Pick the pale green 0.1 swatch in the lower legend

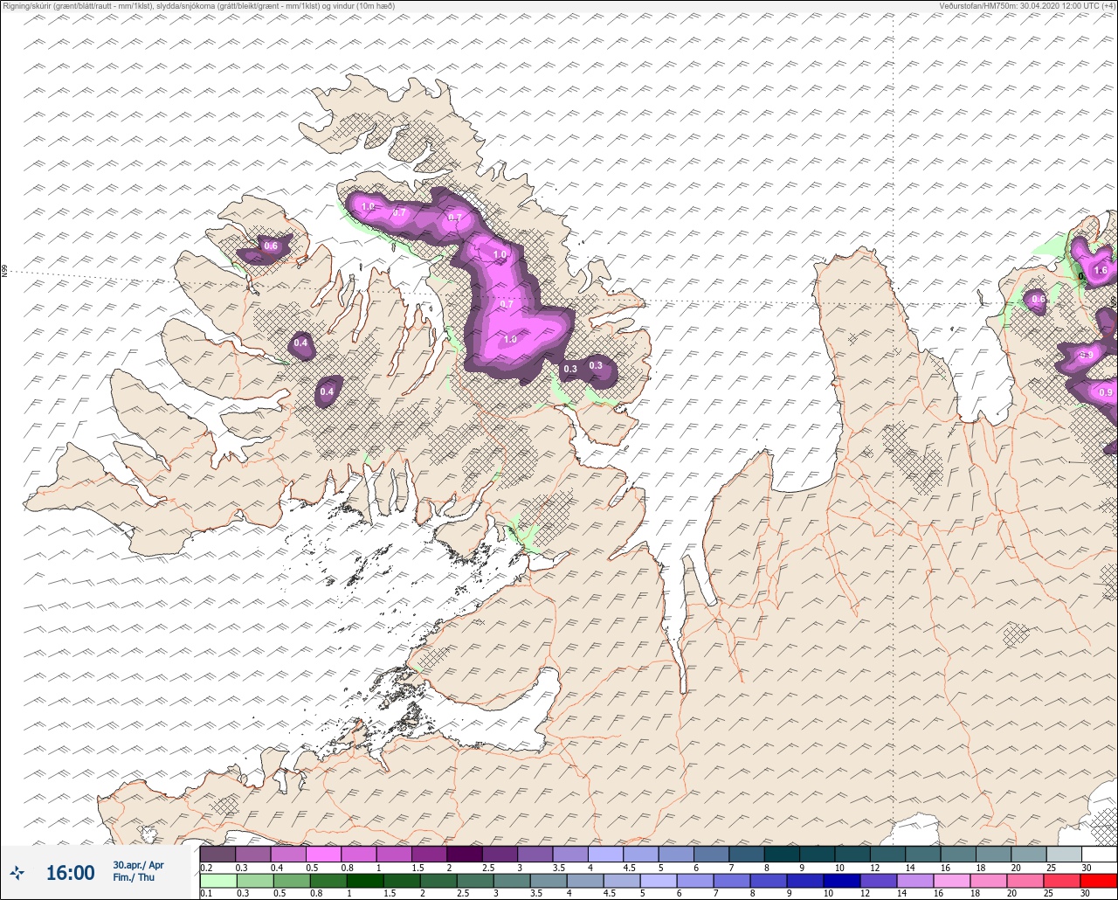[x=217, y=881]
